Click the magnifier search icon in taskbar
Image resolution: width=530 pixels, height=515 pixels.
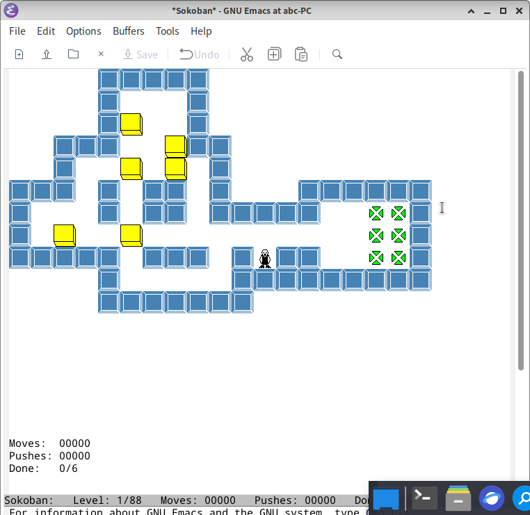(522, 498)
